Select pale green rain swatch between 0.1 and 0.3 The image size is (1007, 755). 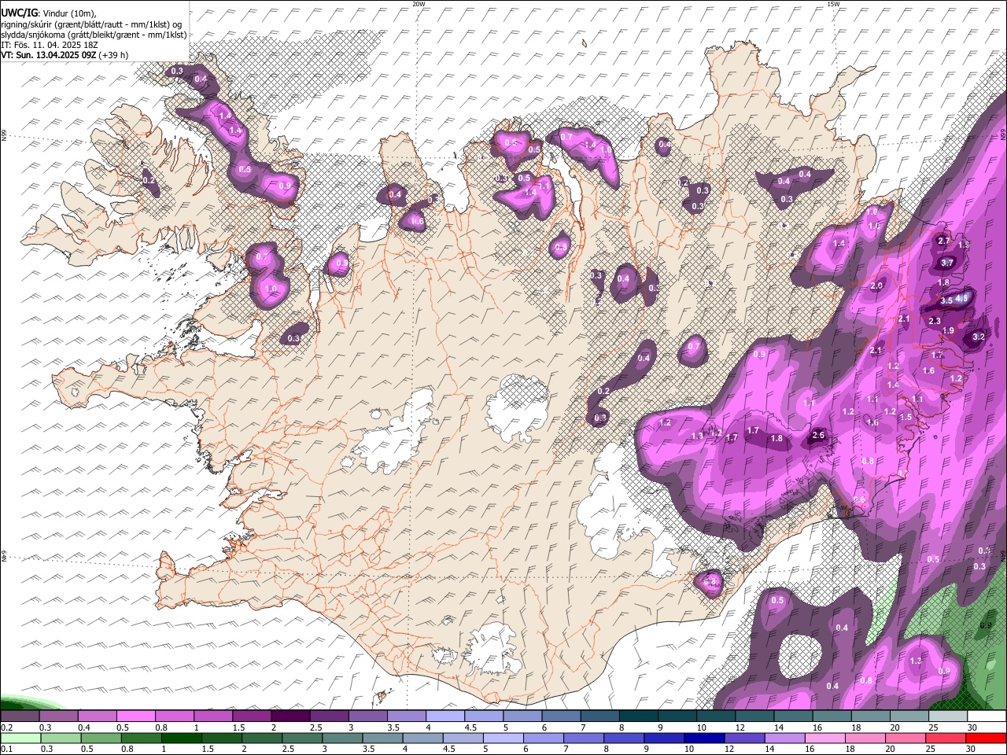point(20,738)
